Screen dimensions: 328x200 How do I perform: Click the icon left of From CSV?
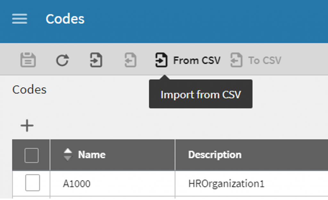(161, 60)
